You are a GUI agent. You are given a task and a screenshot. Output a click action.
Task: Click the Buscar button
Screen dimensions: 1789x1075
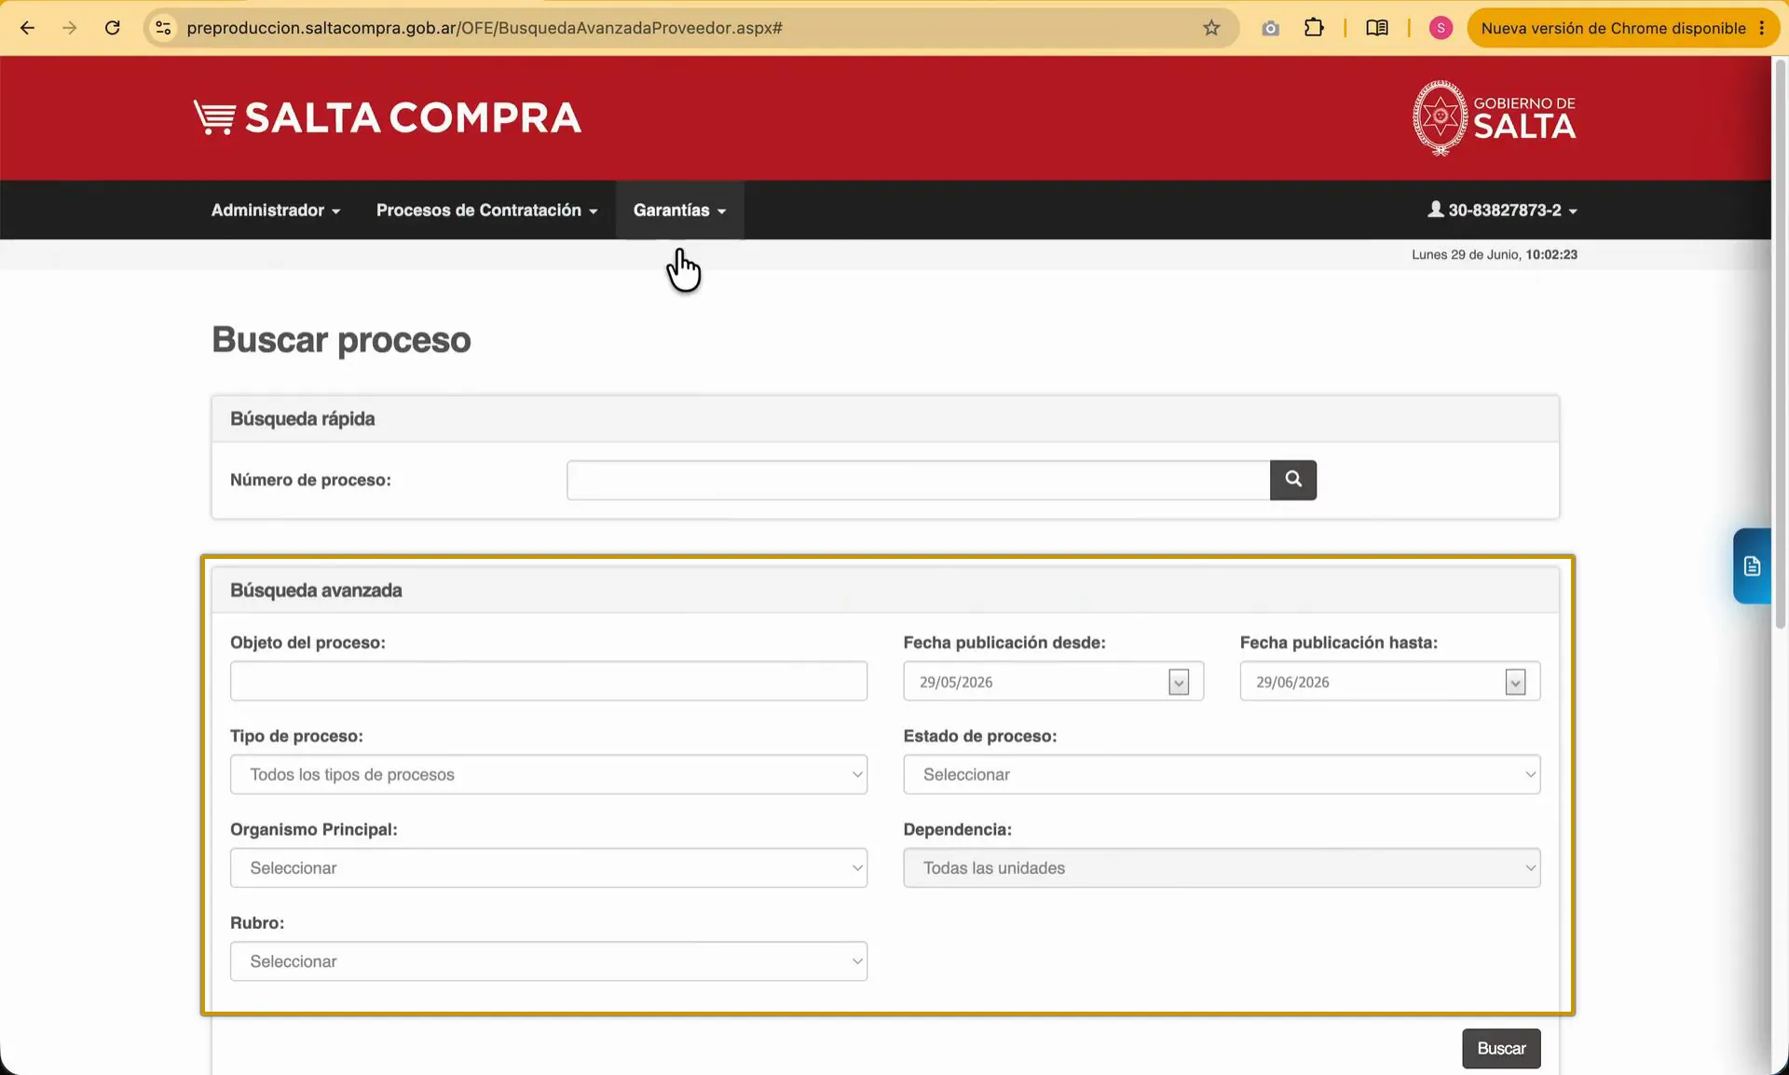[1501, 1049]
